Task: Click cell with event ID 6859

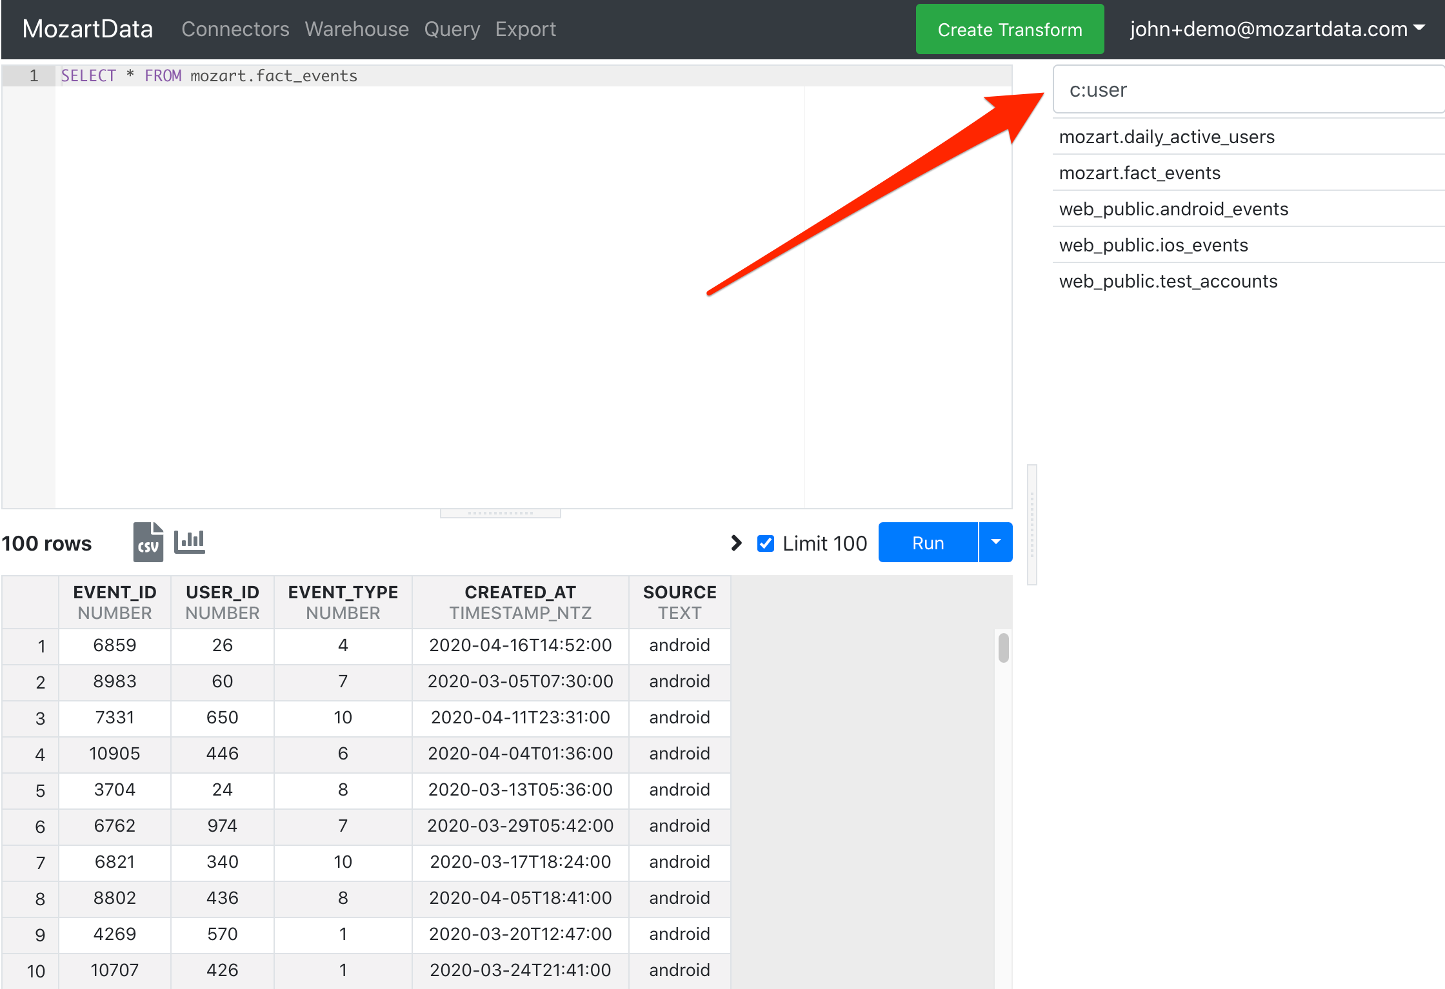Action: [115, 645]
